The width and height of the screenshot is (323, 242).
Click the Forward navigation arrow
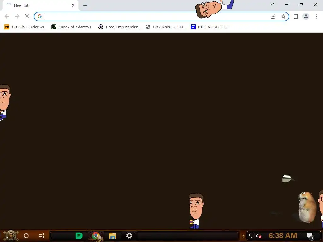point(17,16)
